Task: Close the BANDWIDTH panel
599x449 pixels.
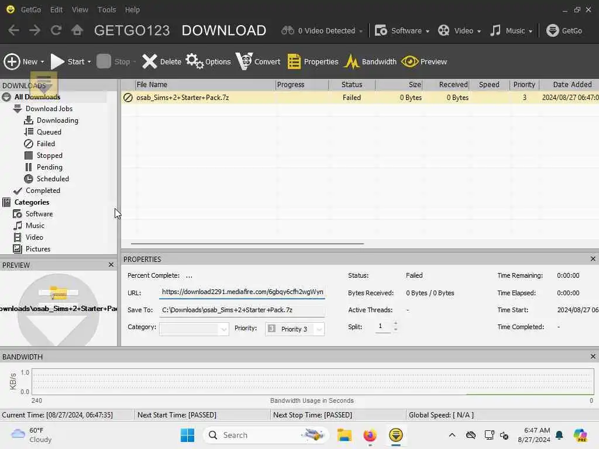Action: 593,356
